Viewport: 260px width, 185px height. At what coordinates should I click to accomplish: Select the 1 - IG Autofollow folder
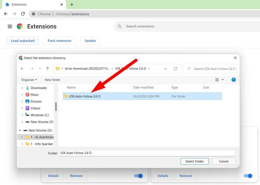[39, 137]
